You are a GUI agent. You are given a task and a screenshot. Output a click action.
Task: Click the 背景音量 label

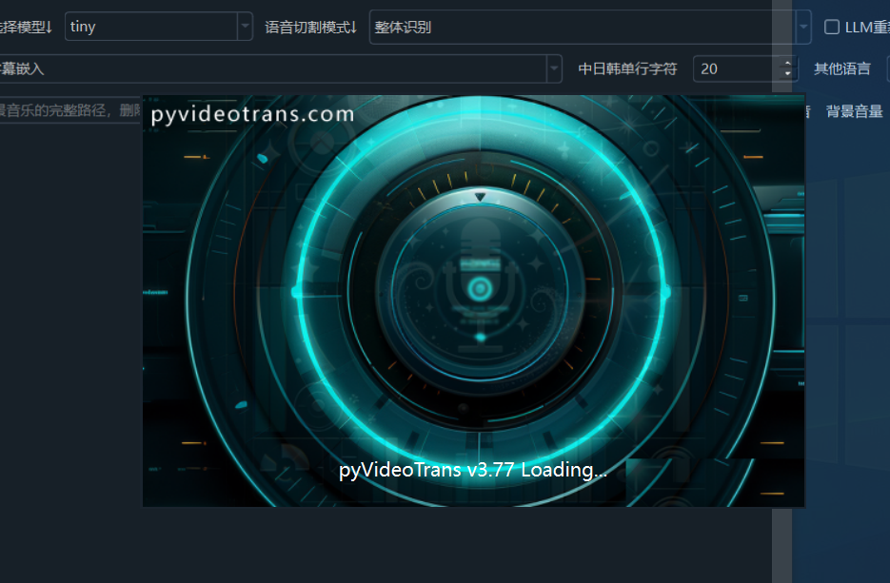[854, 111]
